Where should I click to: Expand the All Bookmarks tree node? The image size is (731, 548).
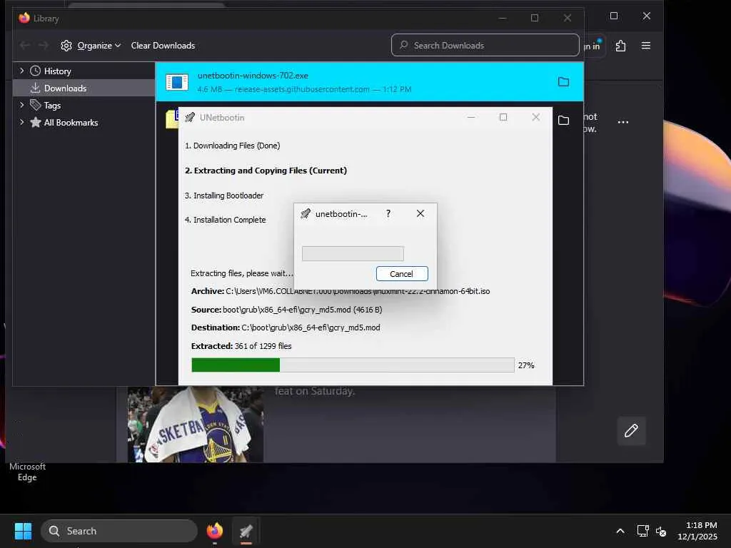(x=21, y=122)
